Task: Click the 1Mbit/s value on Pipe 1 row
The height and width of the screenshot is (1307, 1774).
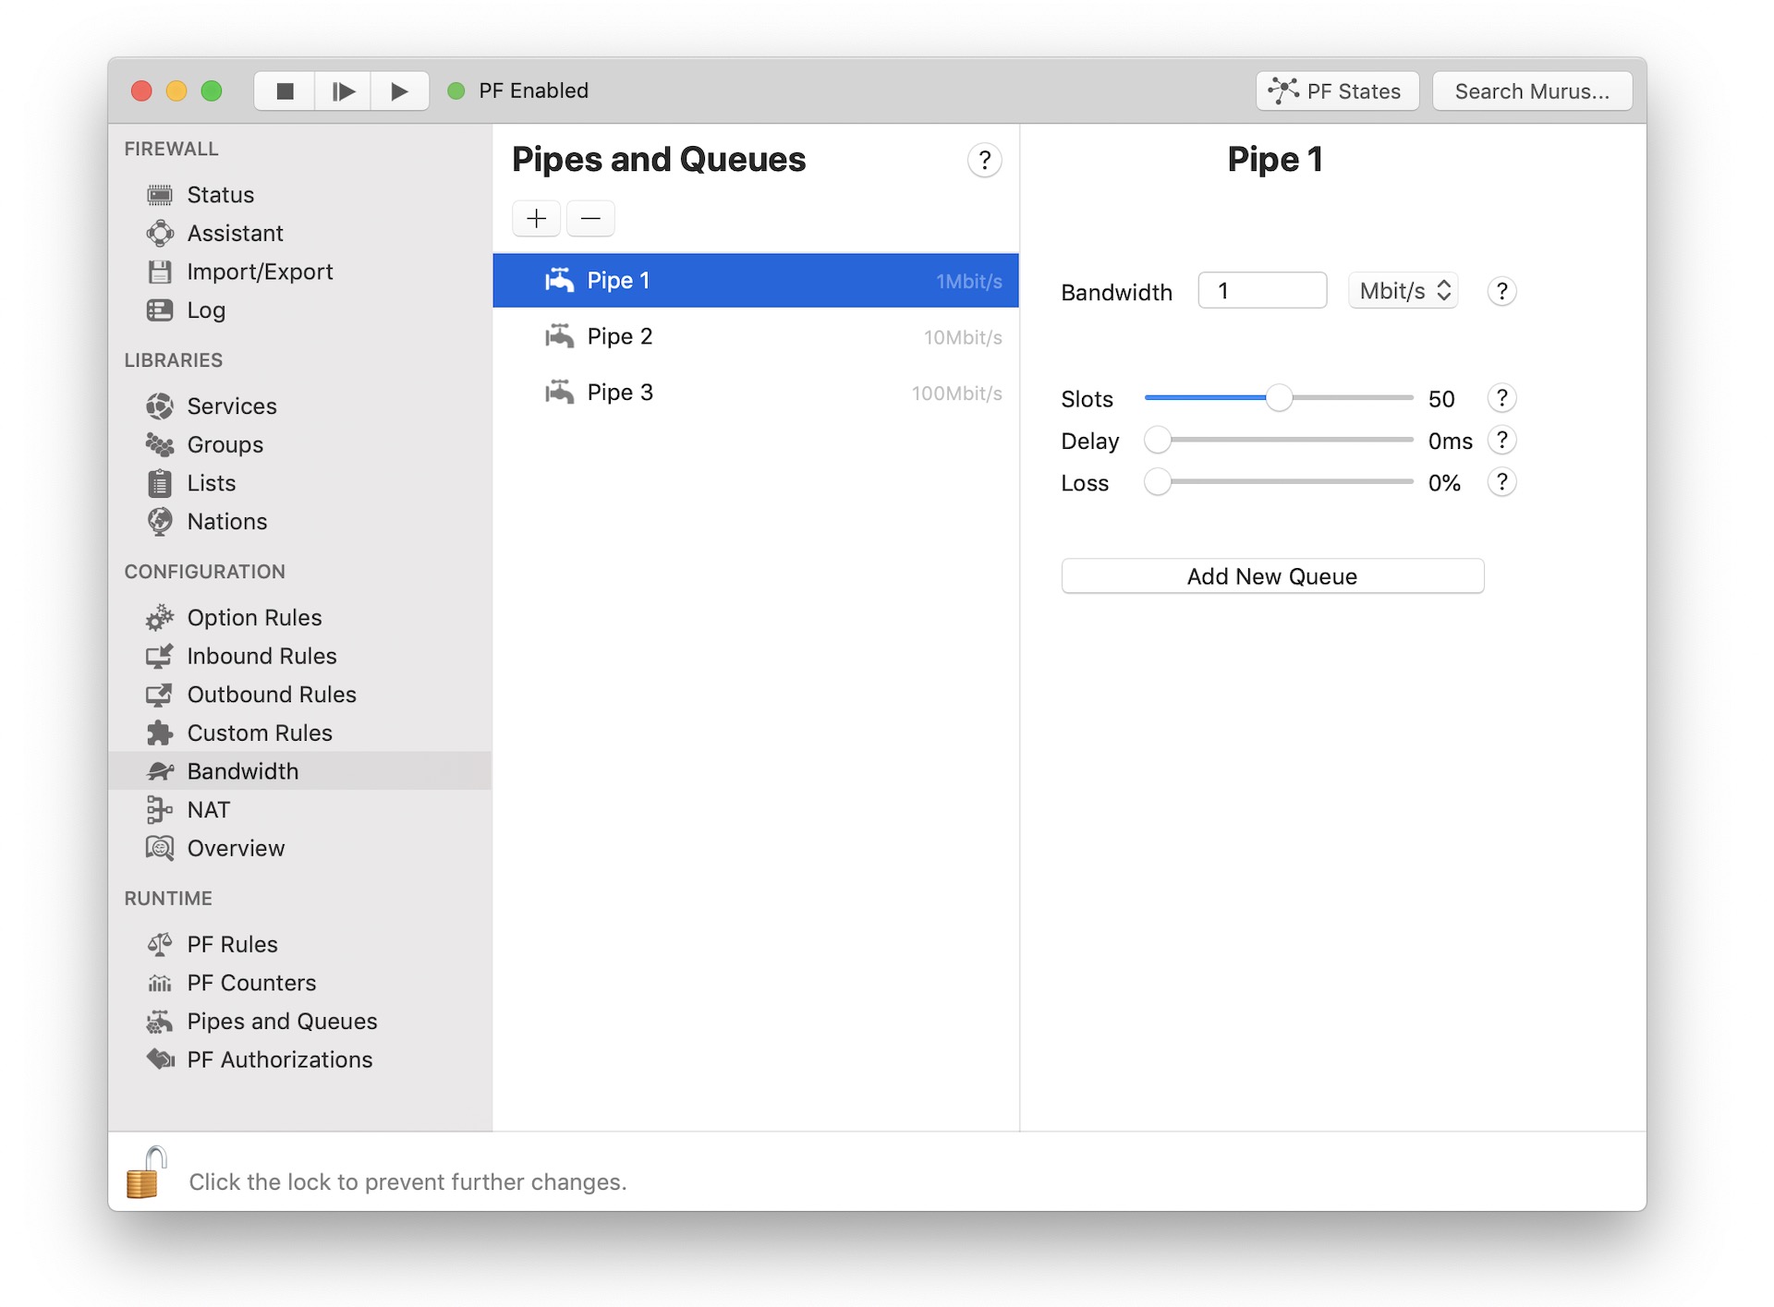Action: point(968,282)
